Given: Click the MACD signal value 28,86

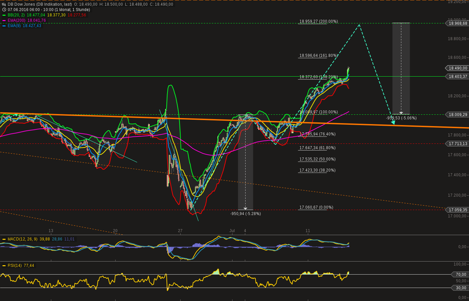Looking at the screenshot, I should pos(57,239).
